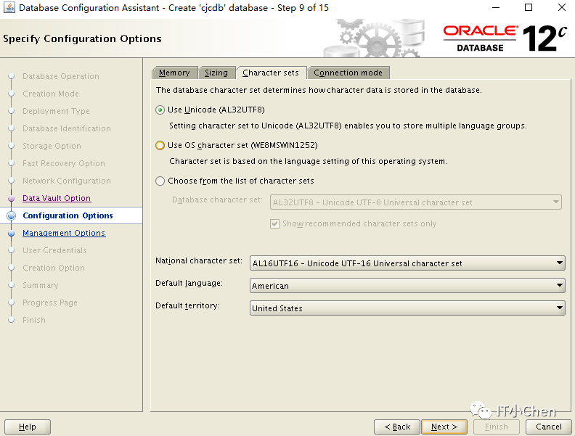Click the Default territory label
The width and height of the screenshot is (575, 436).
tap(187, 305)
